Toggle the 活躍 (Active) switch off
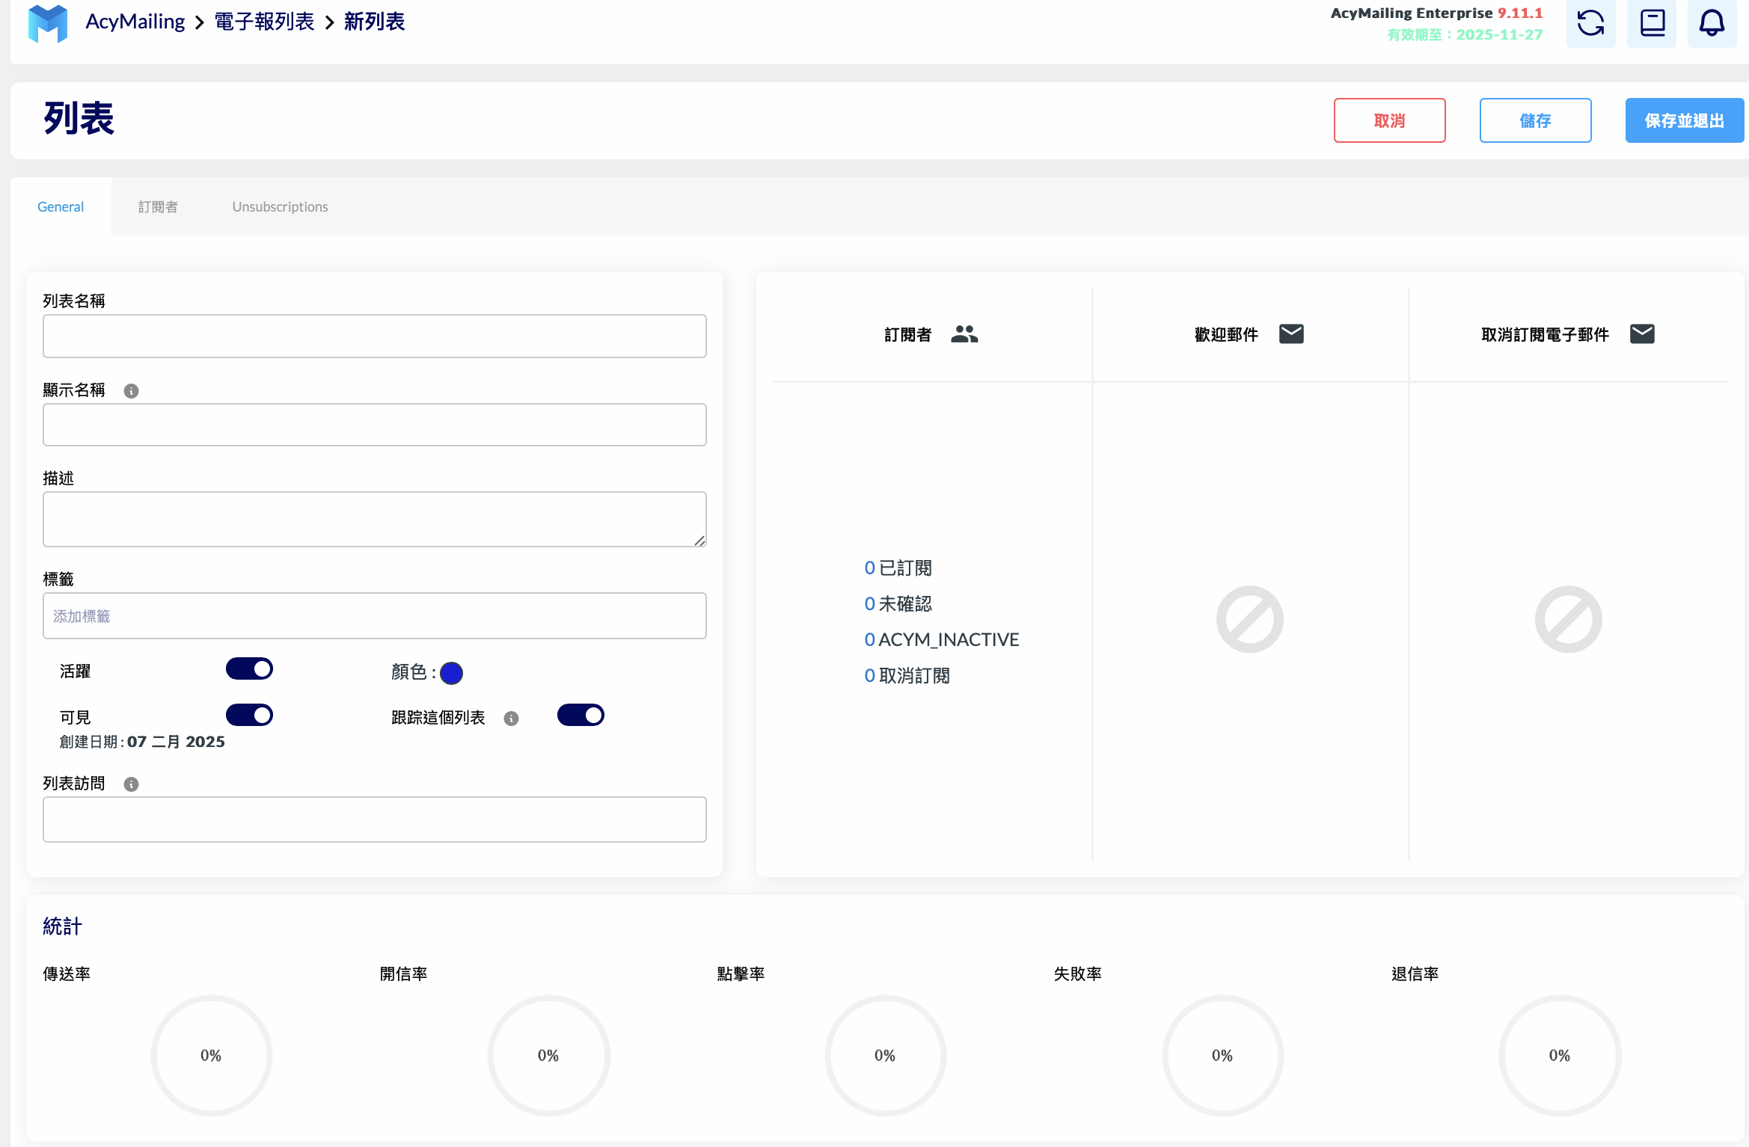 click(x=251, y=667)
